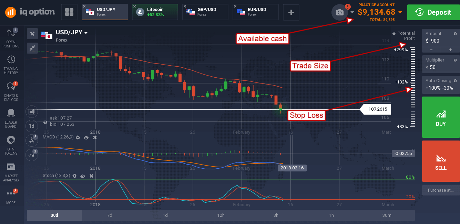Close the GBP/USD tab
Image resolution: width=460 pixels, height=224 pixels.
(185, 7)
